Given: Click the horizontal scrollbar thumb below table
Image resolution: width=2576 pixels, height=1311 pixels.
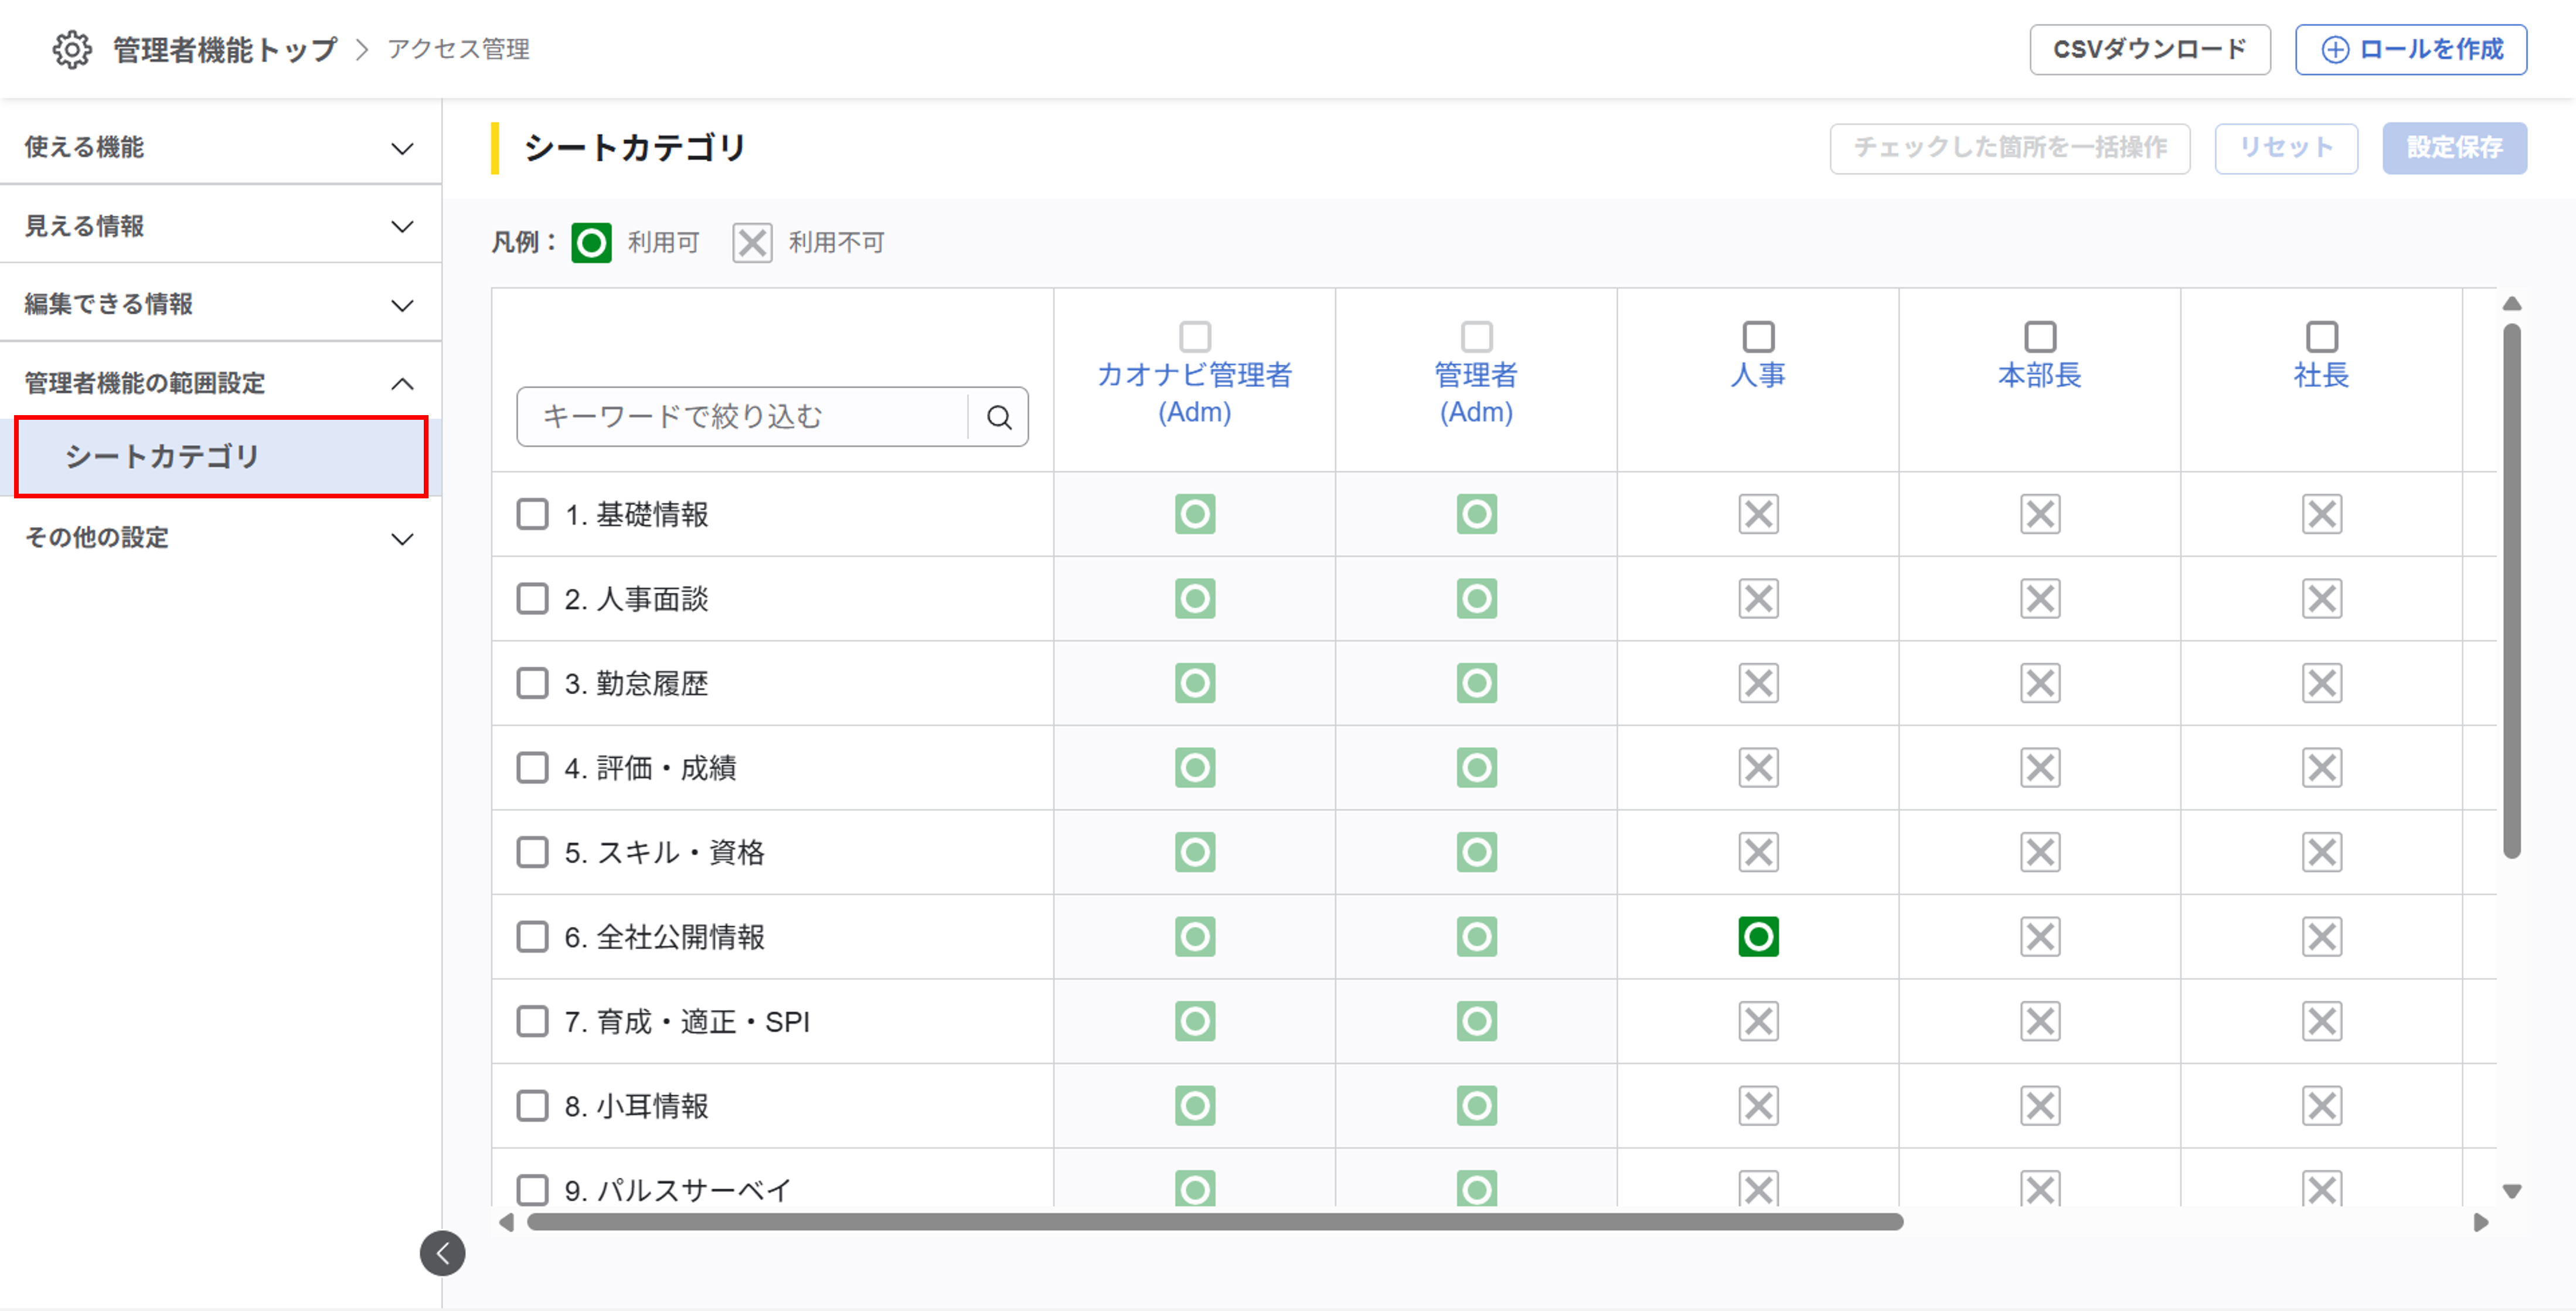Looking at the screenshot, I should pyautogui.click(x=1214, y=1222).
